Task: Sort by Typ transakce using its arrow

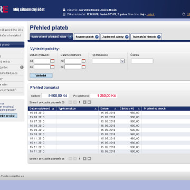Action: [x=96, y=109]
